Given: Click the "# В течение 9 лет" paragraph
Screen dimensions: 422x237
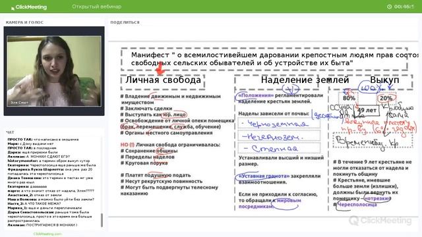Looking at the screenshot, I should (373, 168).
